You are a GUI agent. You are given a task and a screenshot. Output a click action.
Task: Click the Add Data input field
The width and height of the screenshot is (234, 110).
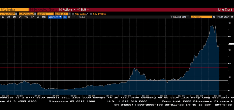click(x=201, y=17)
